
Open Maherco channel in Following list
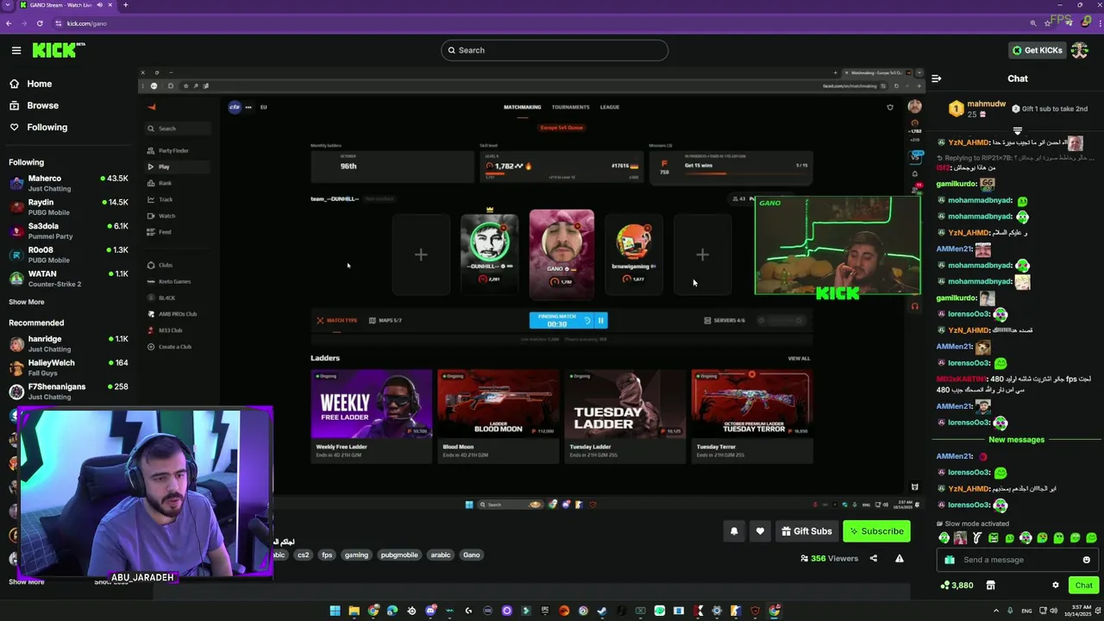(x=68, y=183)
